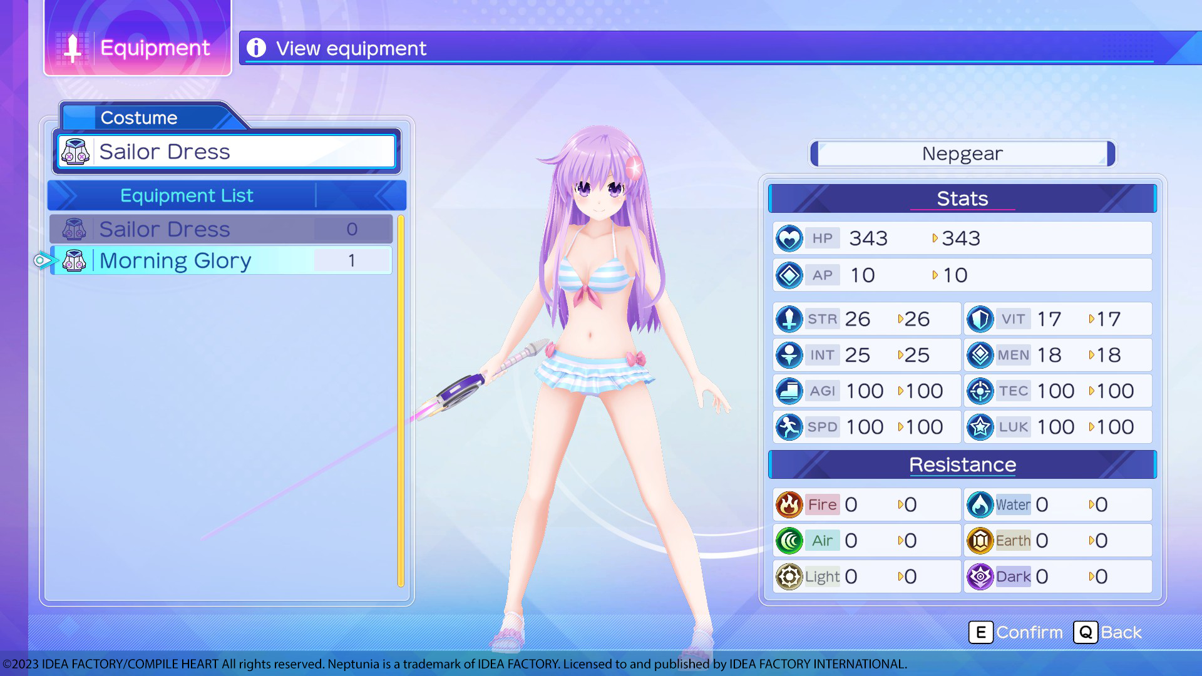Click the Dark resistance label
This screenshot has height=676, width=1202.
[1013, 576]
